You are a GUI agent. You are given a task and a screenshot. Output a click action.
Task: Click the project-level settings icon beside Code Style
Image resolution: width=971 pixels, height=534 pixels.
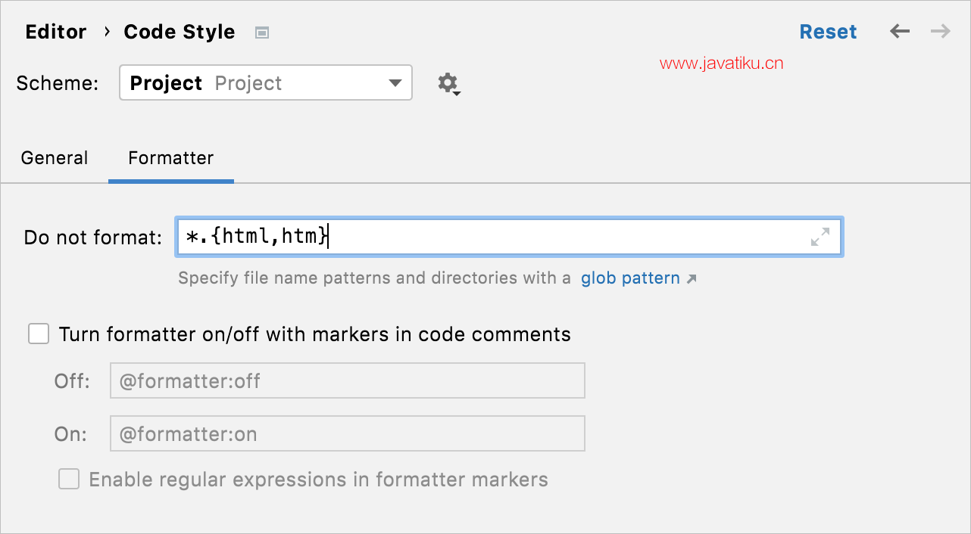[x=262, y=33]
